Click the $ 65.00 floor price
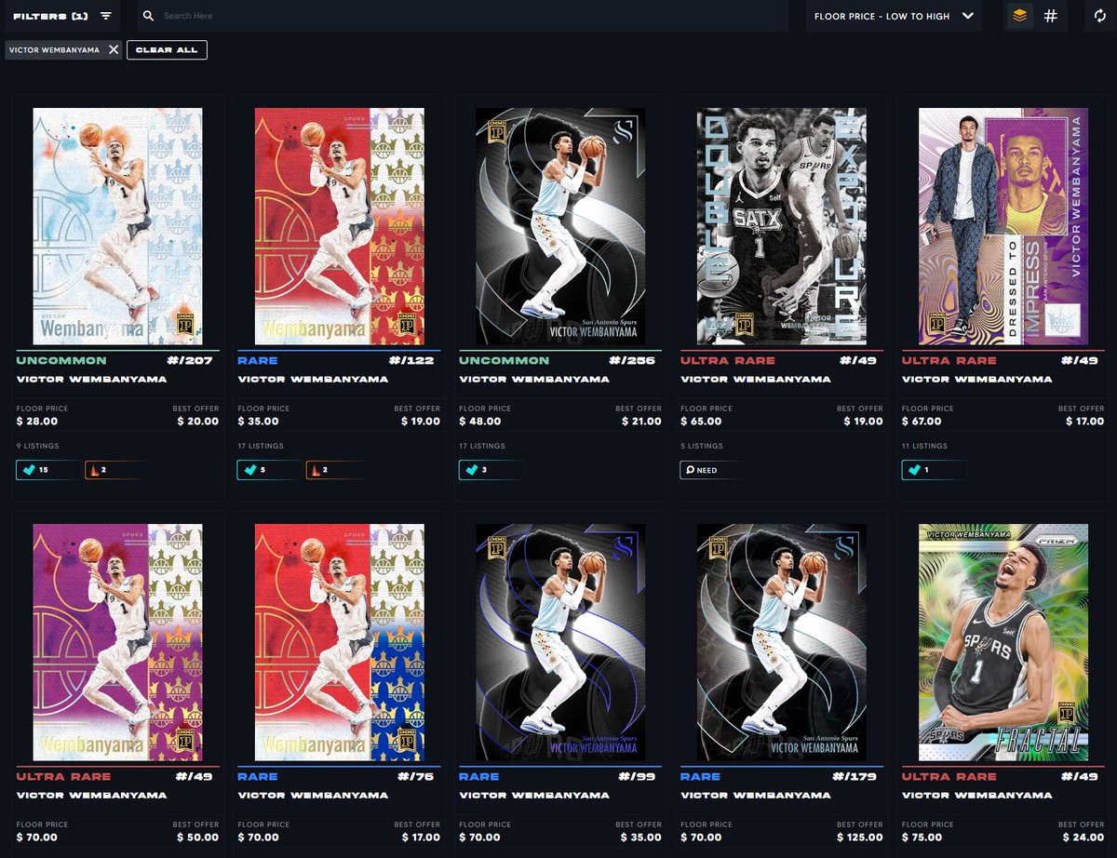Image resolution: width=1117 pixels, height=858 pixels. (x=701, y=421)
